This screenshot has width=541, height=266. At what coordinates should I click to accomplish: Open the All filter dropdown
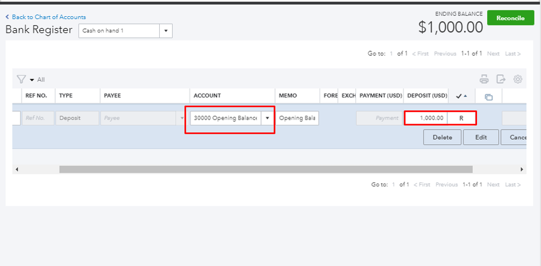pos(37,80)
